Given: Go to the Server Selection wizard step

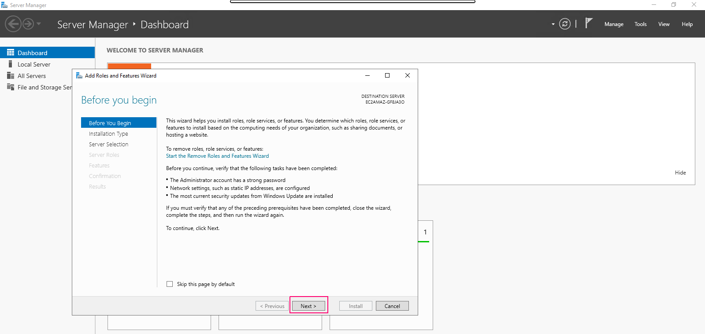Looking at the screenshot, I should [108, 144].
